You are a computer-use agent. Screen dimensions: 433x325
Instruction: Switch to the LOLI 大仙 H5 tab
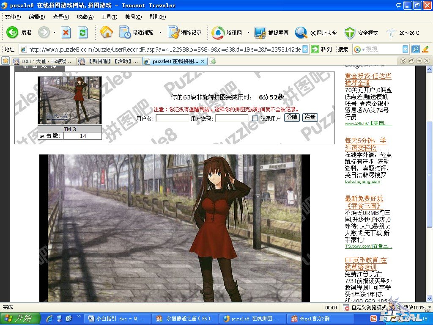pyautogui.click(x=44, y=61)
